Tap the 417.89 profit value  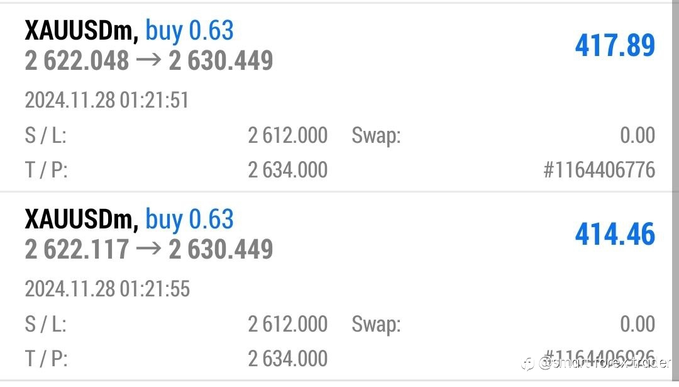click(615, 45)
